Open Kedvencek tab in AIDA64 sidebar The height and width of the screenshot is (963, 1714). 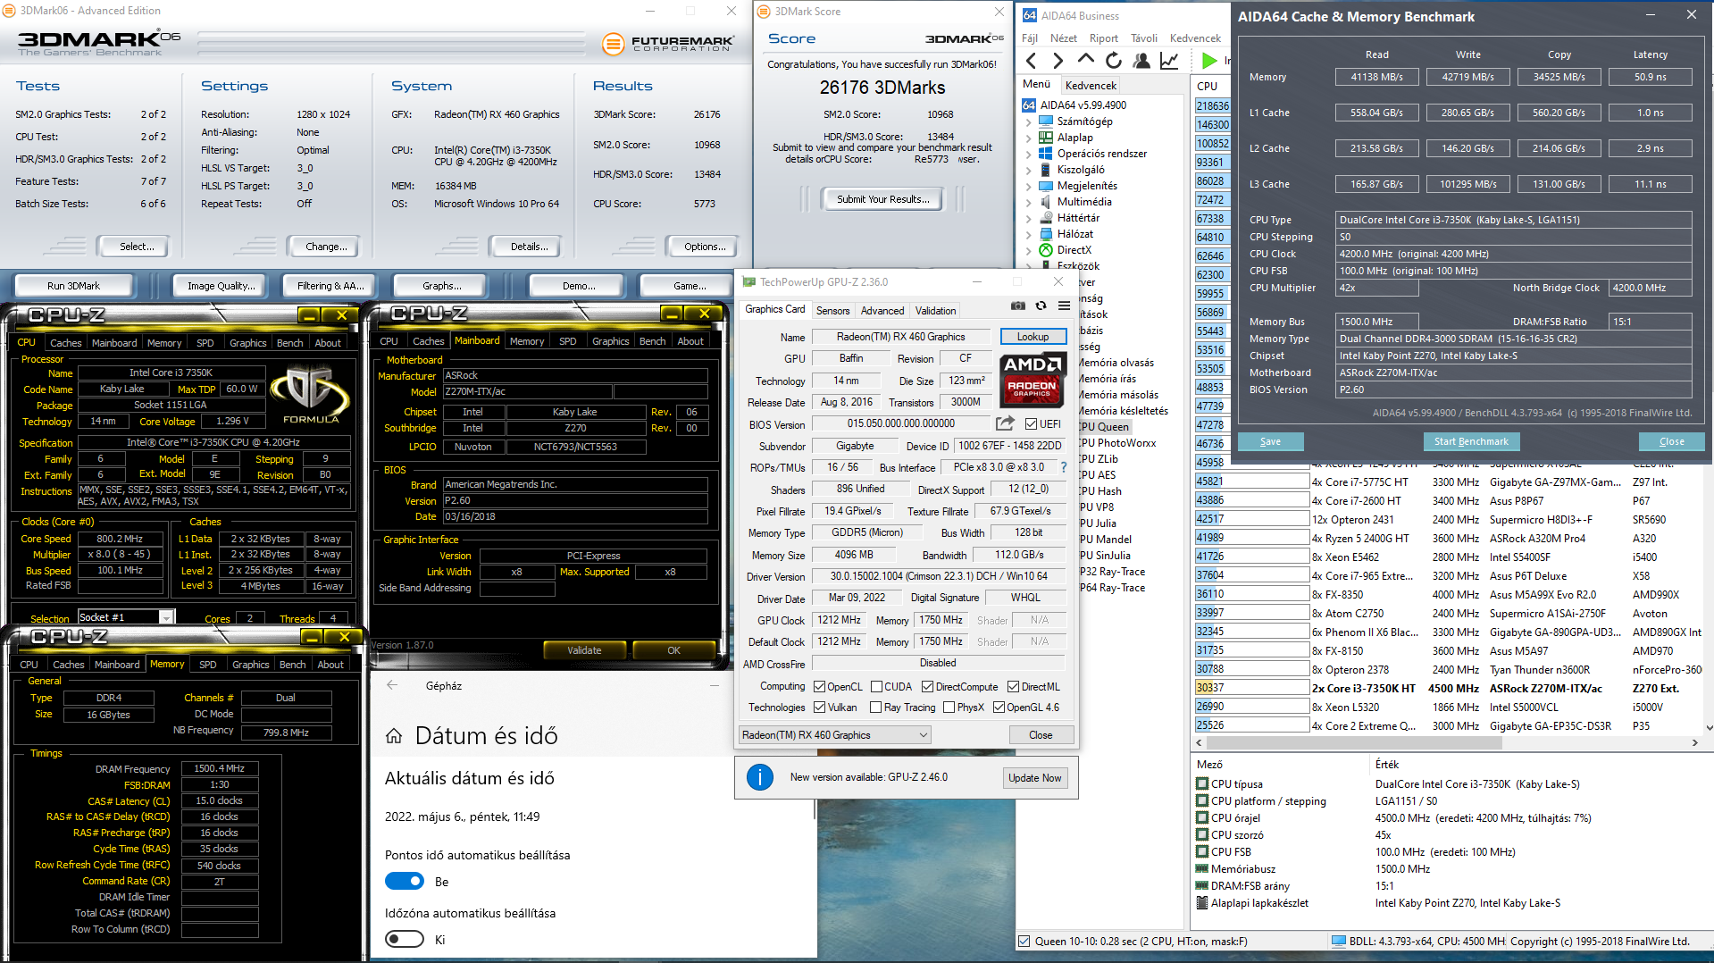[1091, 85]
